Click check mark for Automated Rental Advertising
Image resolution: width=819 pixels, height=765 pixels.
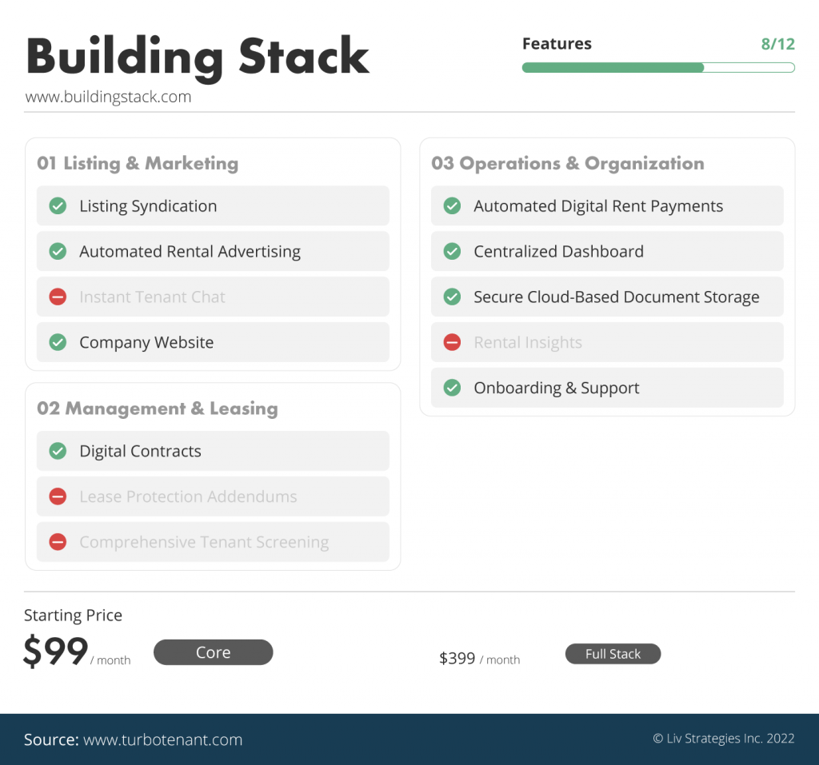tap(58, 251)
